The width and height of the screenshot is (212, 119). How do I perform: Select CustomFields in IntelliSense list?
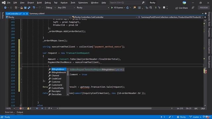click(58, 88)
